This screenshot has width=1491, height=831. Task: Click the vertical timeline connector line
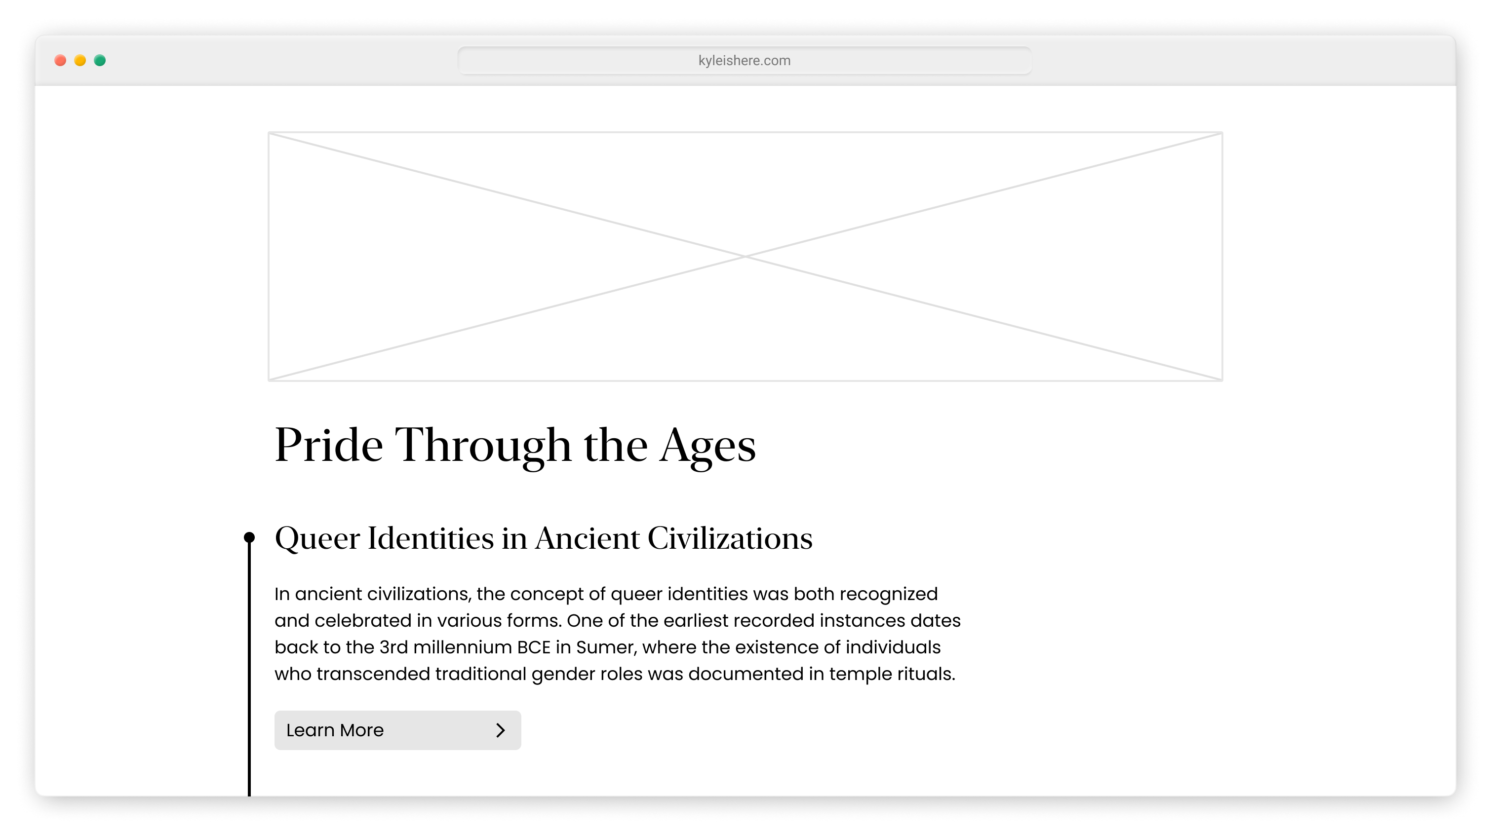click(250, 666)
